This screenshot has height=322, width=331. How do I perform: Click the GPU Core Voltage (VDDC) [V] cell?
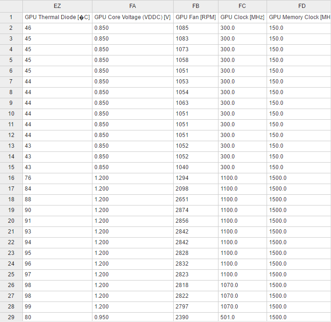[x=133, y=17]
